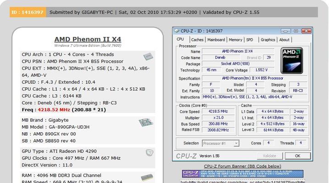
Task: Click the Level 3 '48-way' cell
Action: [299, 130]
